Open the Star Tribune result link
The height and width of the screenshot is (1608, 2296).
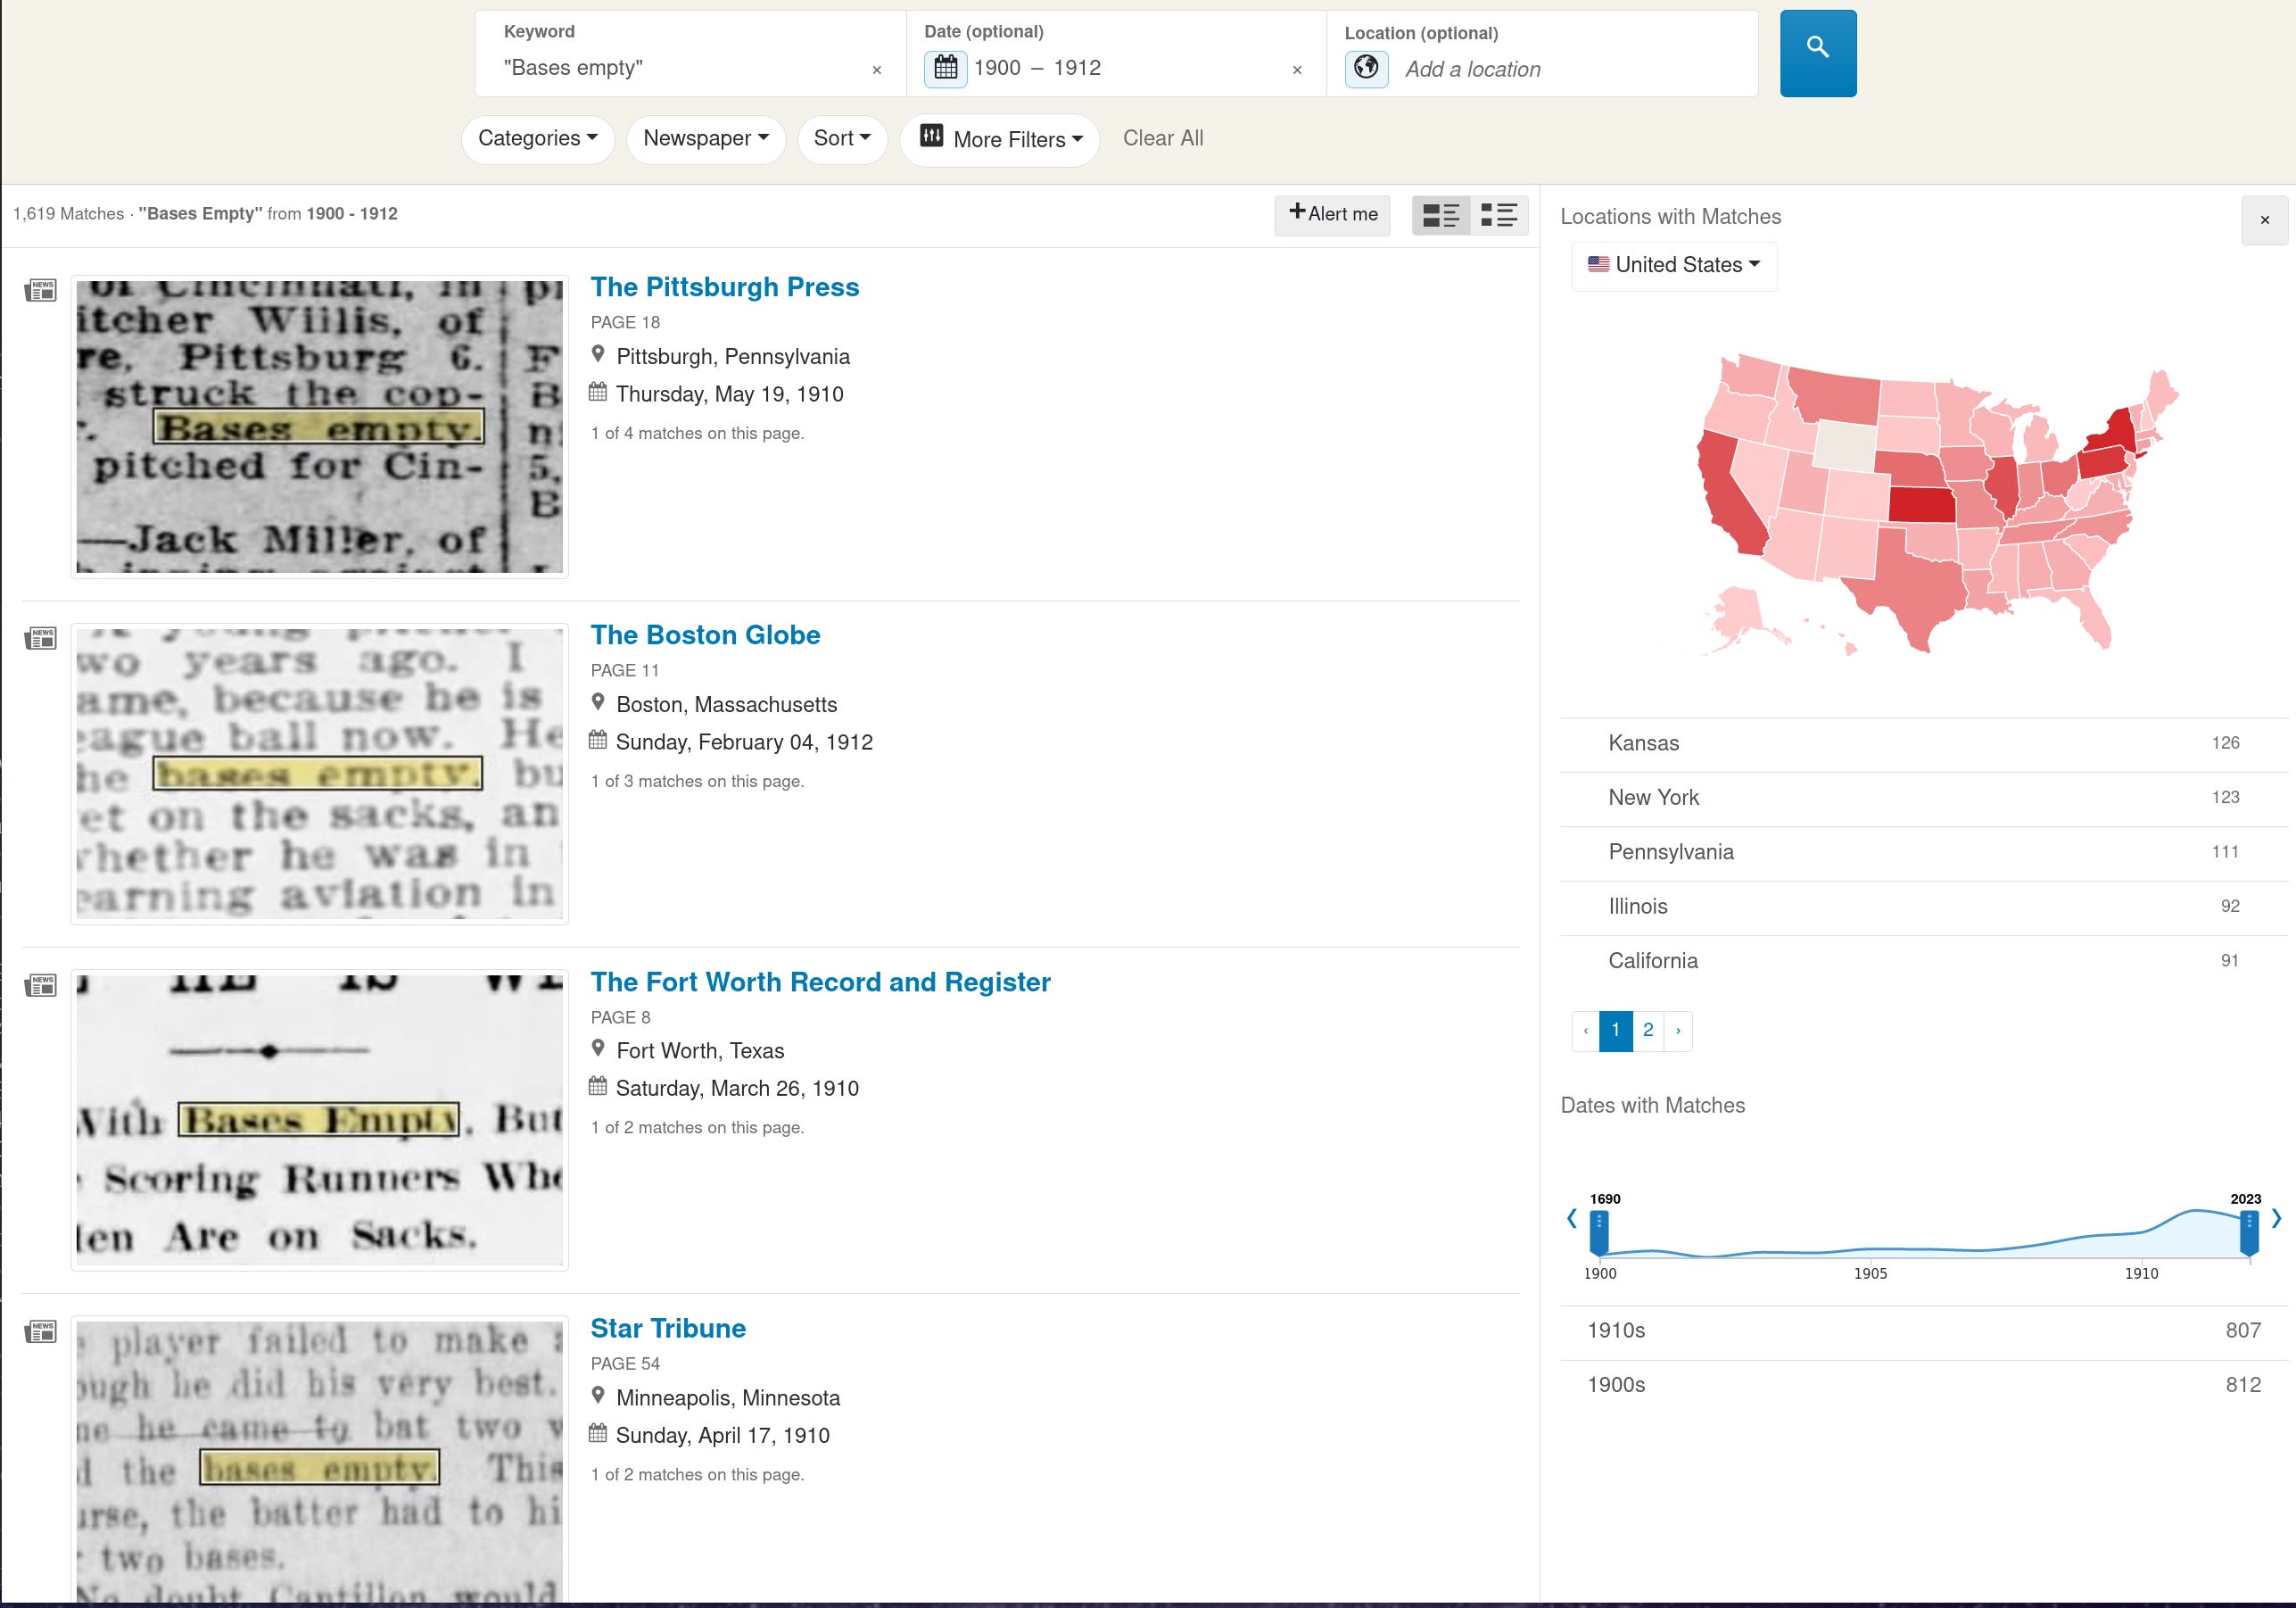click(x=668, y=1329)
